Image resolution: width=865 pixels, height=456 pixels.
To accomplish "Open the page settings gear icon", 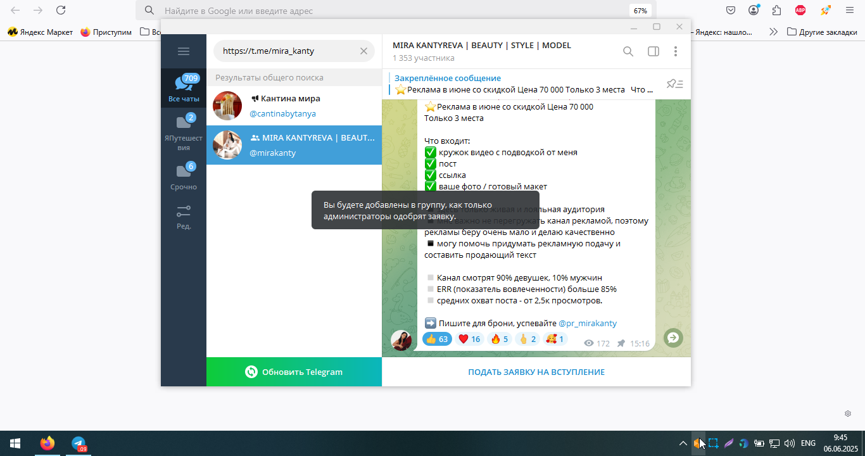I will pyautogui.click(x=848, y=414).
